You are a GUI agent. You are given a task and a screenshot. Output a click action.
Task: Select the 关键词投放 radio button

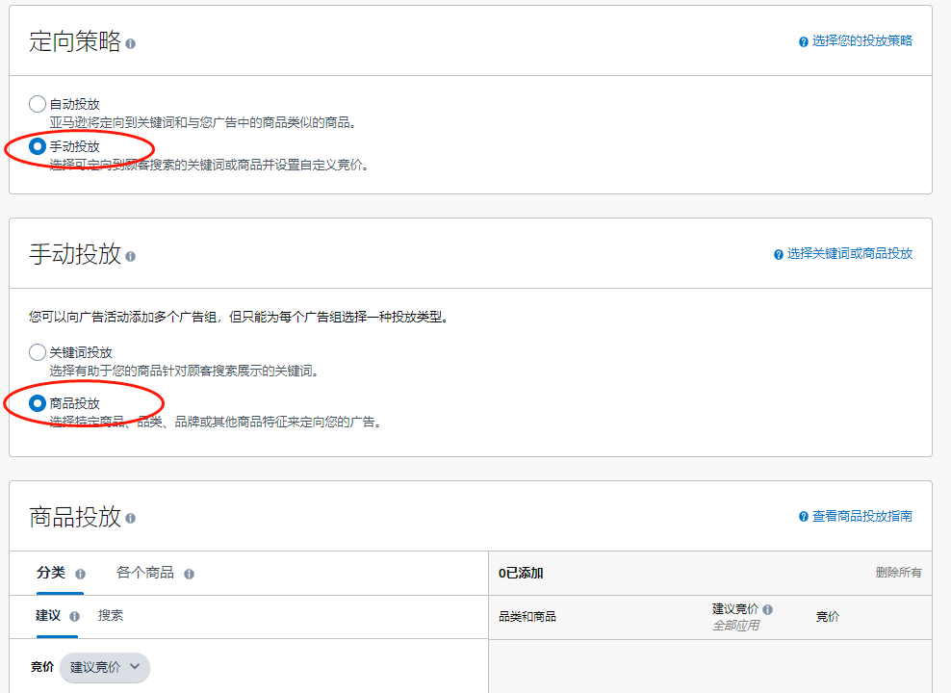(x=37, y=351)
